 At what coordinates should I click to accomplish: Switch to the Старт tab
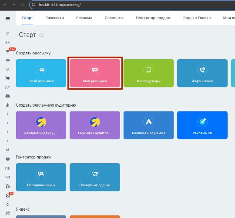(x=27, y=18)
